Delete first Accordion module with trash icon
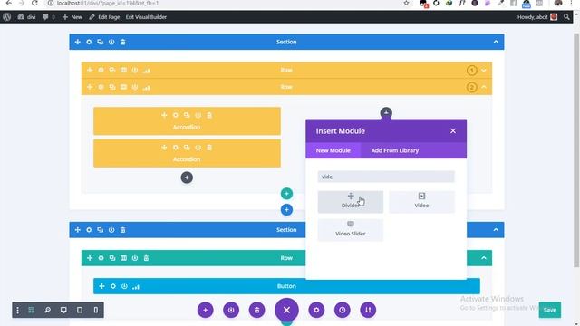 click(209, 115)
